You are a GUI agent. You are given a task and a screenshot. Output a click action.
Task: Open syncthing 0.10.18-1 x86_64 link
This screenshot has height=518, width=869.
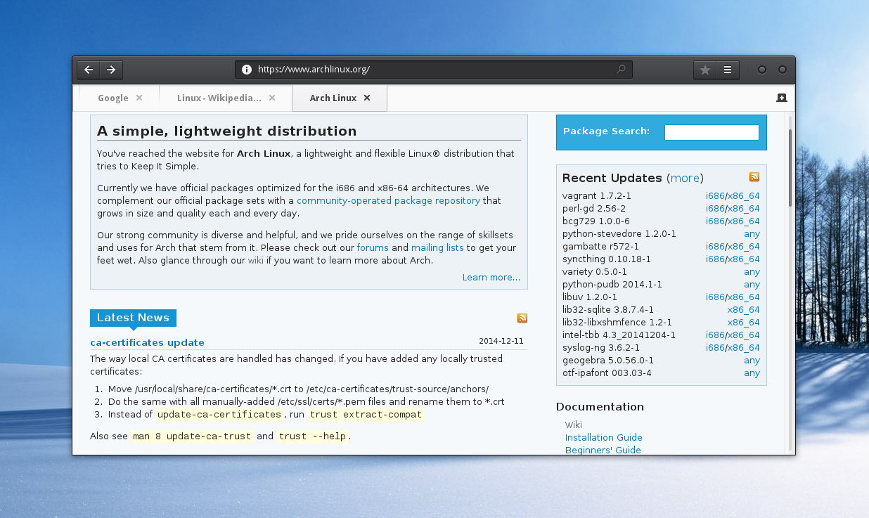743,259
